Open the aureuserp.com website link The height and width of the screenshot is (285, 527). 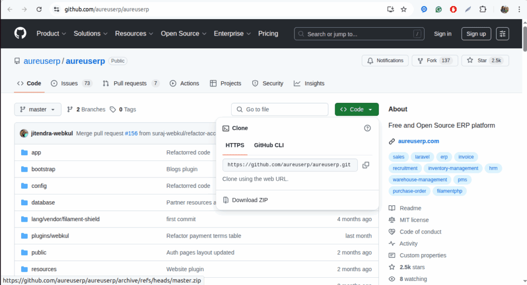click(x=418, y=141)
